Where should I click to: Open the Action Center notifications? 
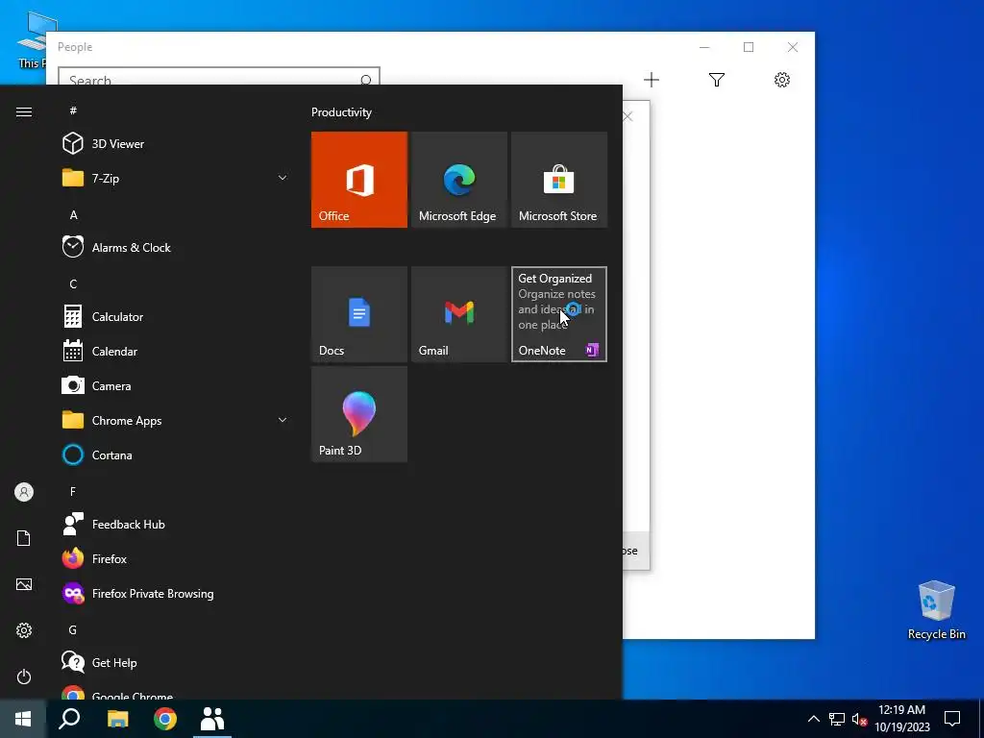(952, 719)
